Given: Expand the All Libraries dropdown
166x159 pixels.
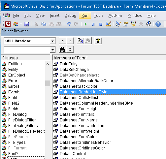Looking at the screenshot, I should click(x=52, y=41).
